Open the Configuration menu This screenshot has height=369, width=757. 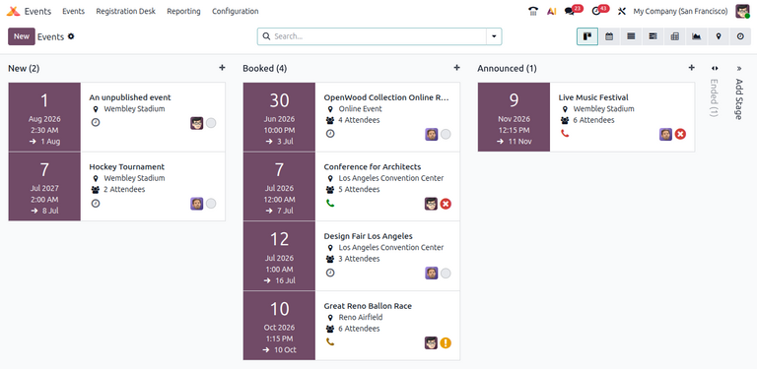click(x=236, y=11)
